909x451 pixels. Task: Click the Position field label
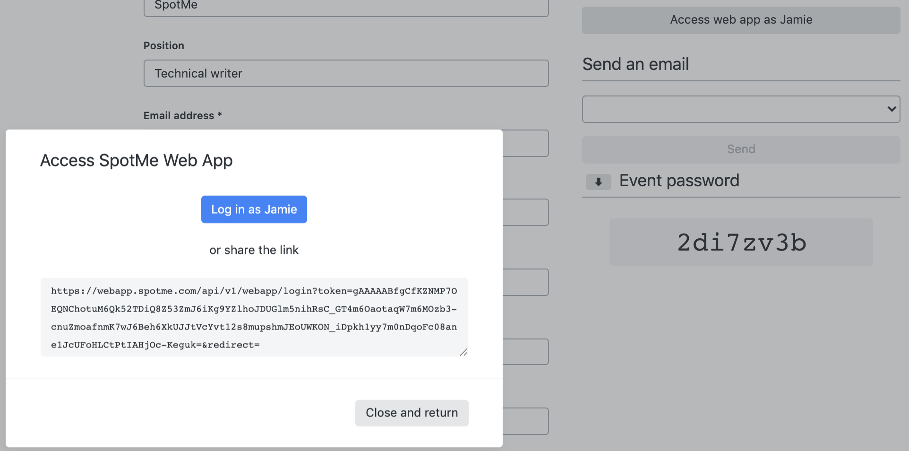pos(164,46)
